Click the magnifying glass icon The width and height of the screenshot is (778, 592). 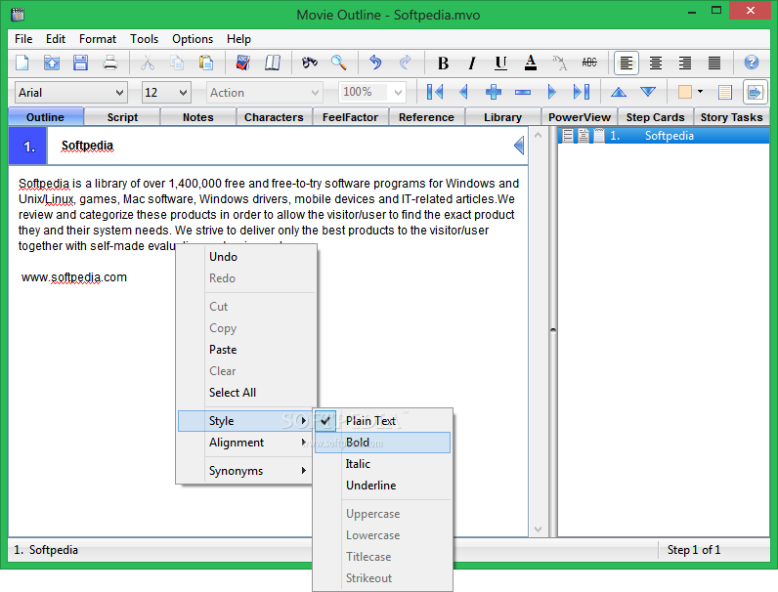(x=338, y=63)
